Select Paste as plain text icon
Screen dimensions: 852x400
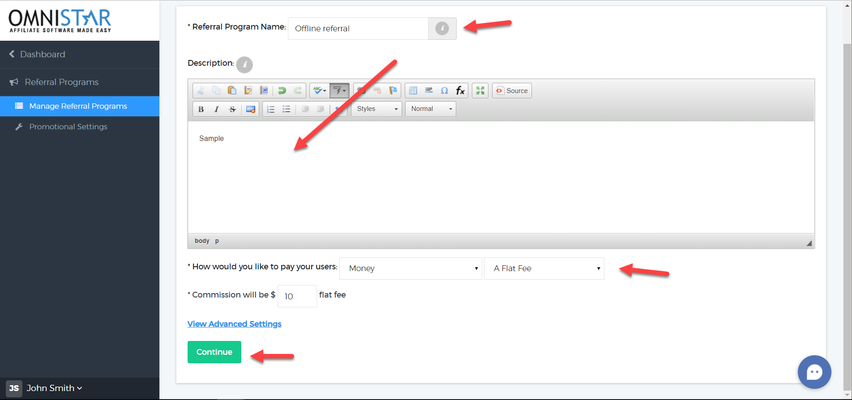[x=248, y=91]
